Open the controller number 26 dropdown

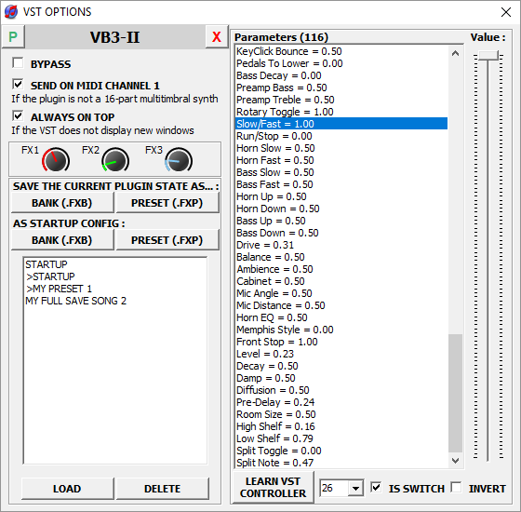355,489
